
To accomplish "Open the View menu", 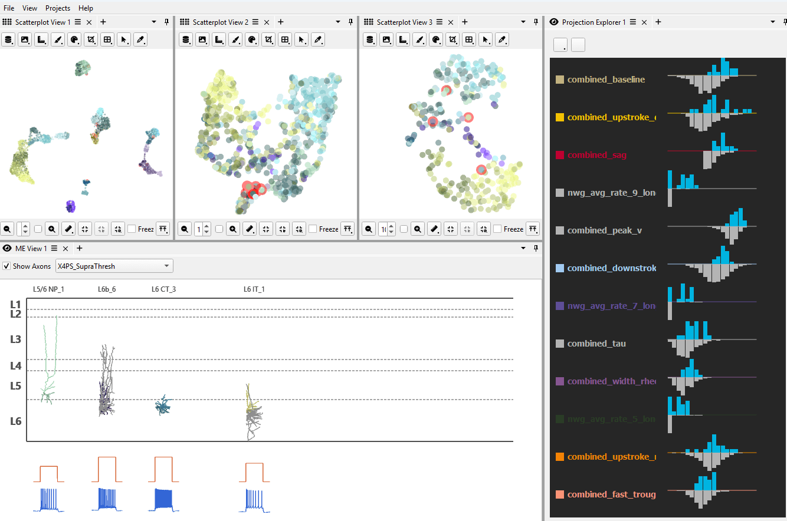I will 29,8.
